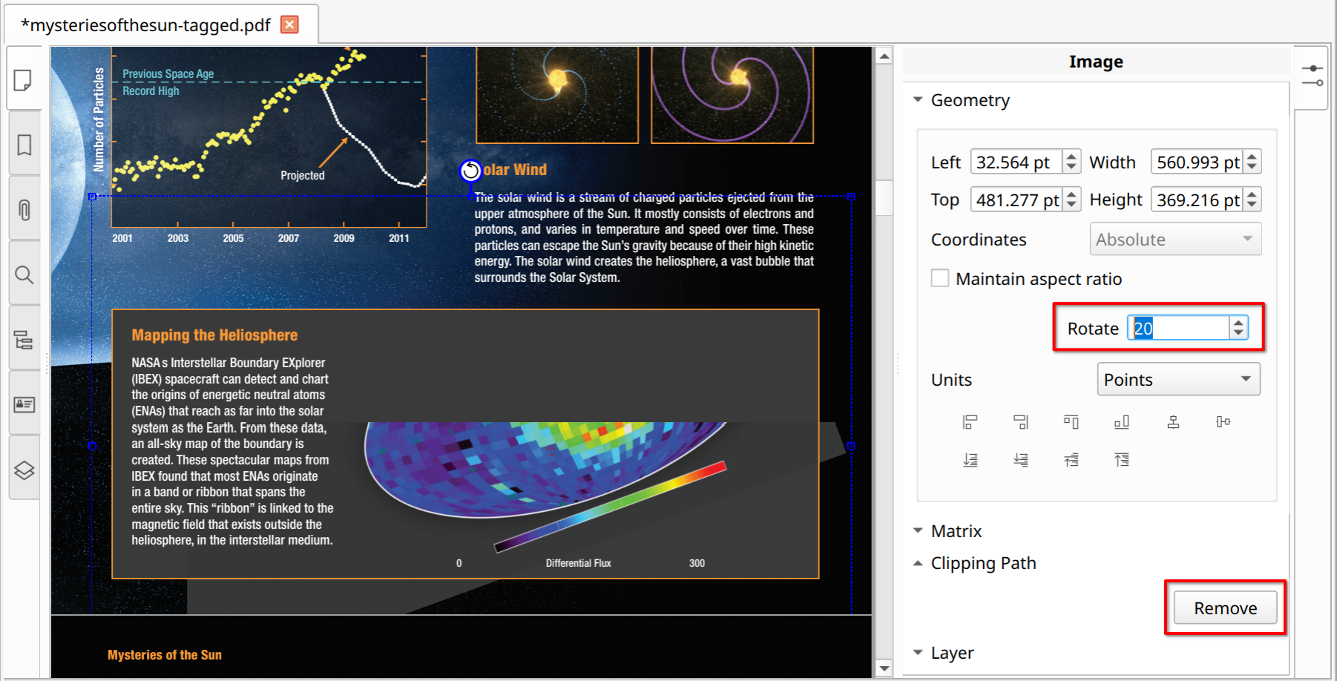Click the Left position input field
This screenshot has height=681, width=1337.
click(x=1016, y=162)
